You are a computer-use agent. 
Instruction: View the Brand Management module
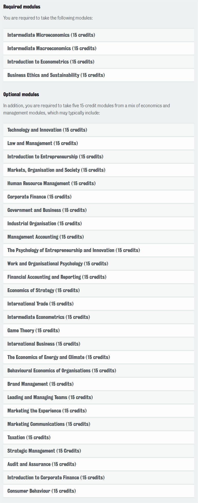(x=99, y=384)
